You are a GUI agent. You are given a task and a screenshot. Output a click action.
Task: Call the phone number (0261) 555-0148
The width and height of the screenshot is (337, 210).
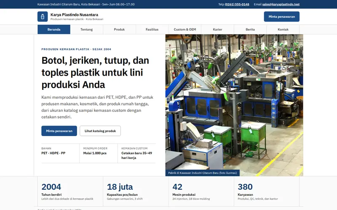(x=237, y=4)
